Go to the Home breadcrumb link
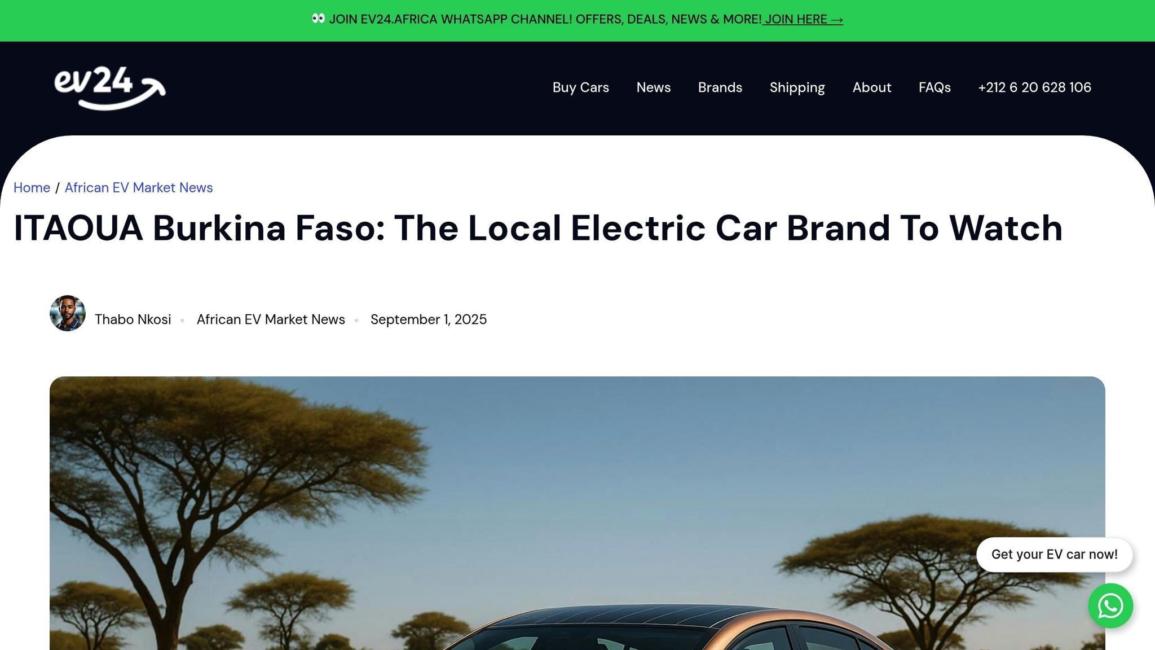The width and height of the screenshot is (1155, 650). coord(32,188)
